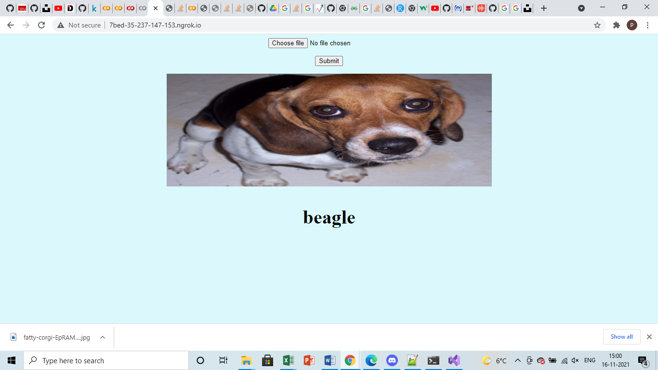Expand options for the fatty-corgi download
This screenshot has width=658, height=370.
point(102,337)
